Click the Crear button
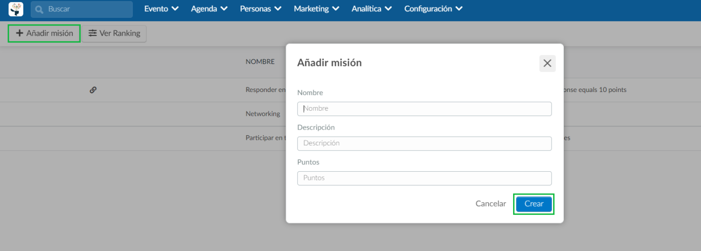 [534, 204]
